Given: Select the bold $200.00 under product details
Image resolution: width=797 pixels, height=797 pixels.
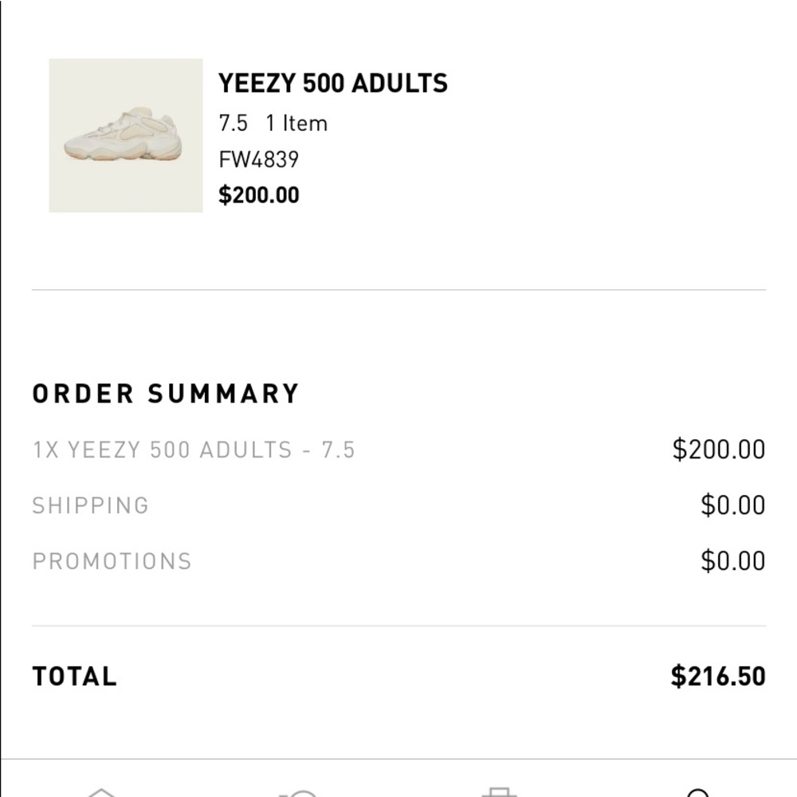Looking at the screenshot, I should 258,194.
